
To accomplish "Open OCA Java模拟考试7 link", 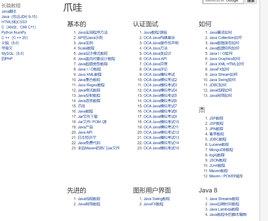I will click(160, 106).
